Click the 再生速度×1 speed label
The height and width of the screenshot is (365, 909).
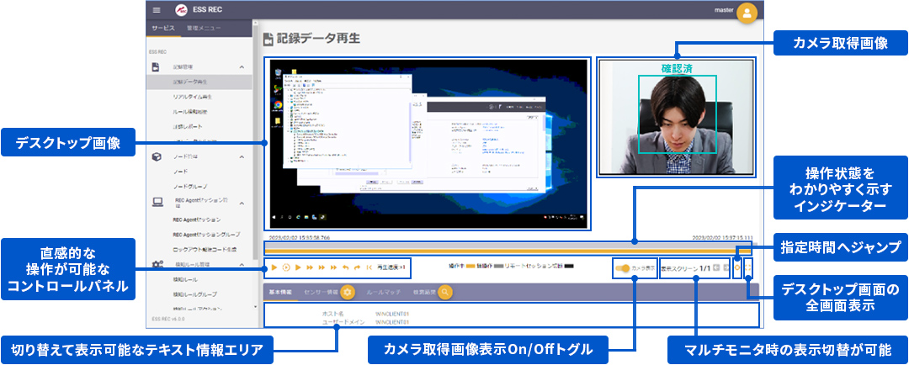[391, 267]
